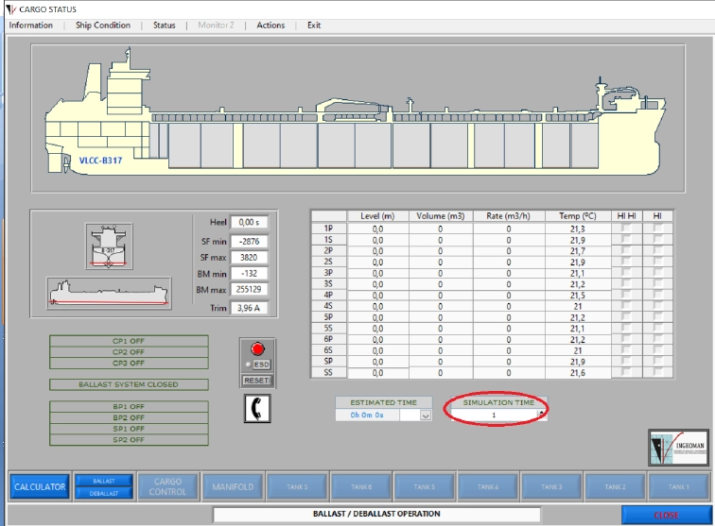Toggle the HI HI checkbox for tank 1P
715x526 pixels.
click(x=626, y=229)
